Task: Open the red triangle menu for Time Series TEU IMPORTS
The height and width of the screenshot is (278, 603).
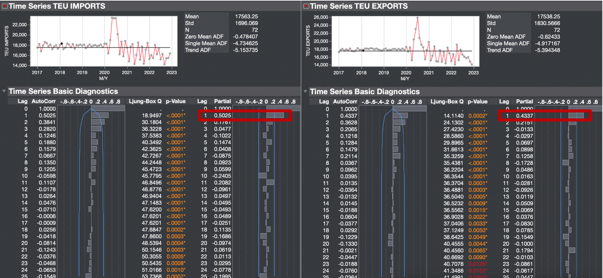Action: (4, 6)
